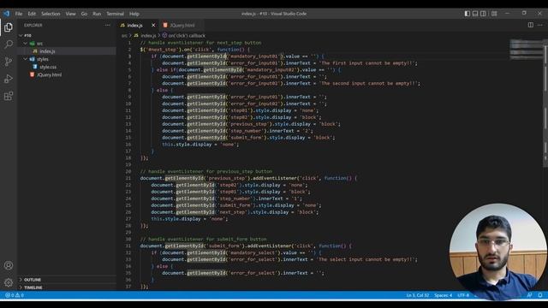Open the Help menu
This screenshot has height=308, width=548.
(134, 14)
